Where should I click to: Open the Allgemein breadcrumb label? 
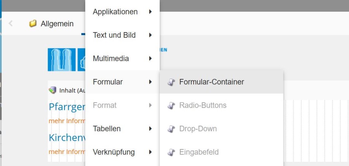(x=57, y=24)
